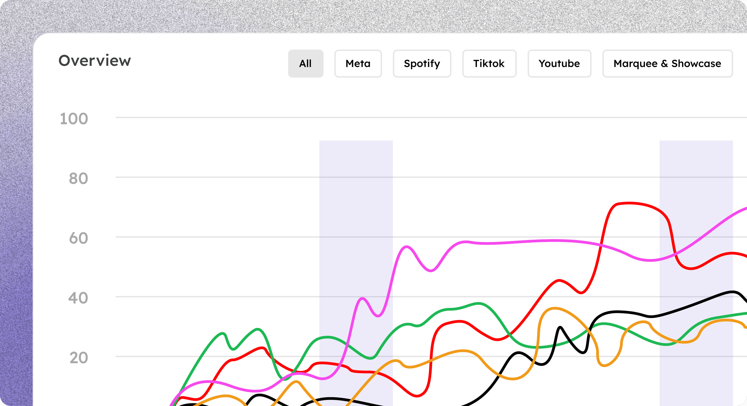The image size is (747, 406).
Task: Click the orange line on chart
Action: [x=555, y=308]
